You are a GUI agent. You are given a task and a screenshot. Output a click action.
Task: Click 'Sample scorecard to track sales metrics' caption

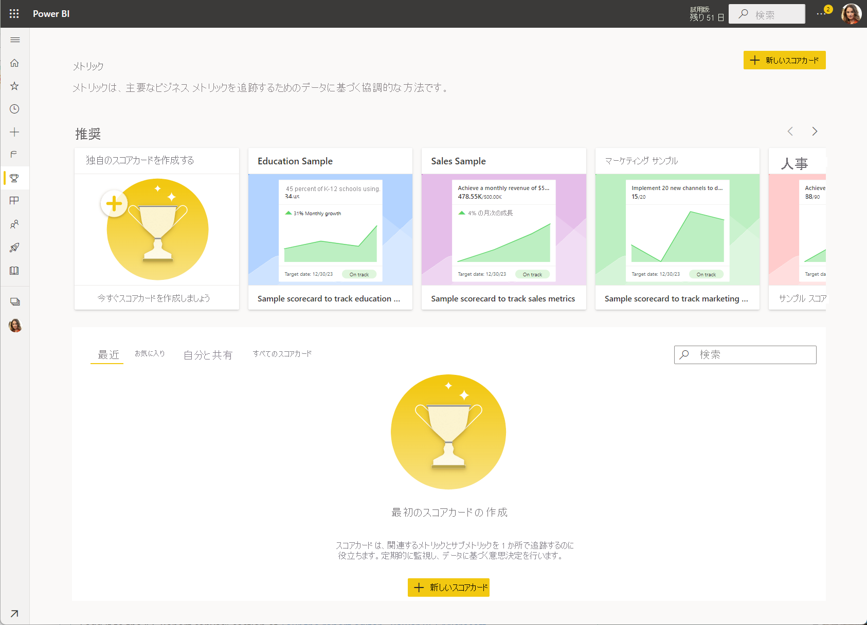(x=503, y=298)
